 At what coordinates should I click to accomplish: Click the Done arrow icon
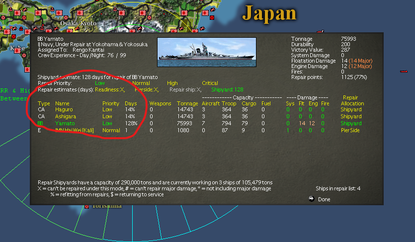(x=312, y=199)
